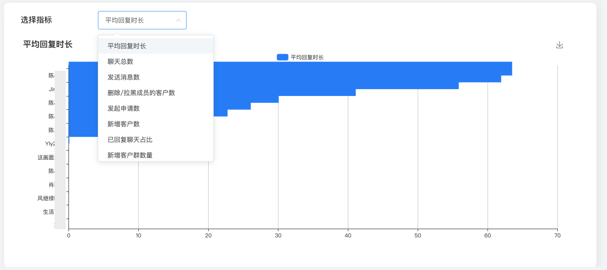This screenshot has height=270, width=607.
Task: Download the chart using the save icon
Action: [559, 45]
